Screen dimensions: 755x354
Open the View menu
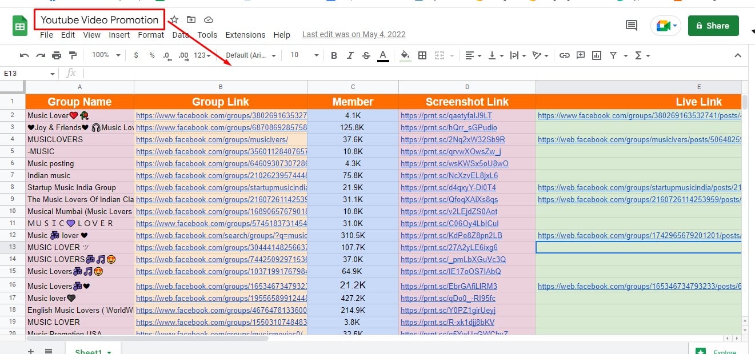coord(91,35)
